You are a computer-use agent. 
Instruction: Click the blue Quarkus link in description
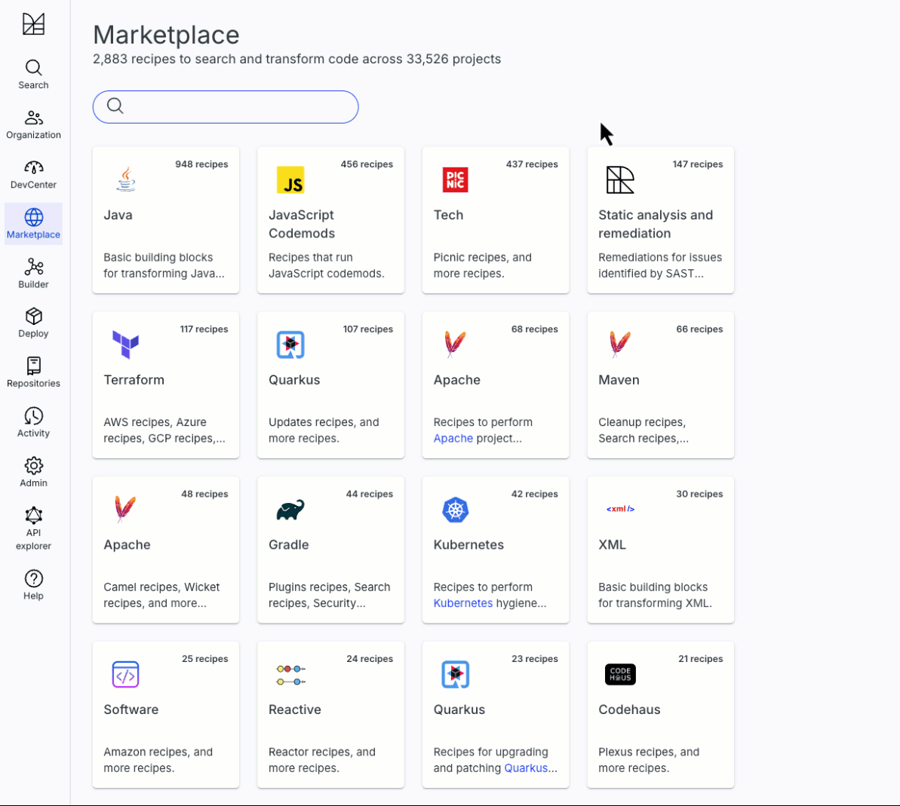coord(526,768)
